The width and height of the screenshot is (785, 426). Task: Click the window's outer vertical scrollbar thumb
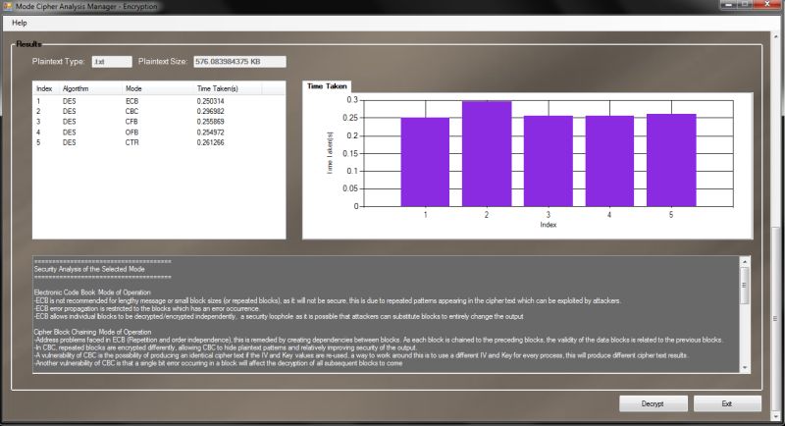click(x=775, y=318)
